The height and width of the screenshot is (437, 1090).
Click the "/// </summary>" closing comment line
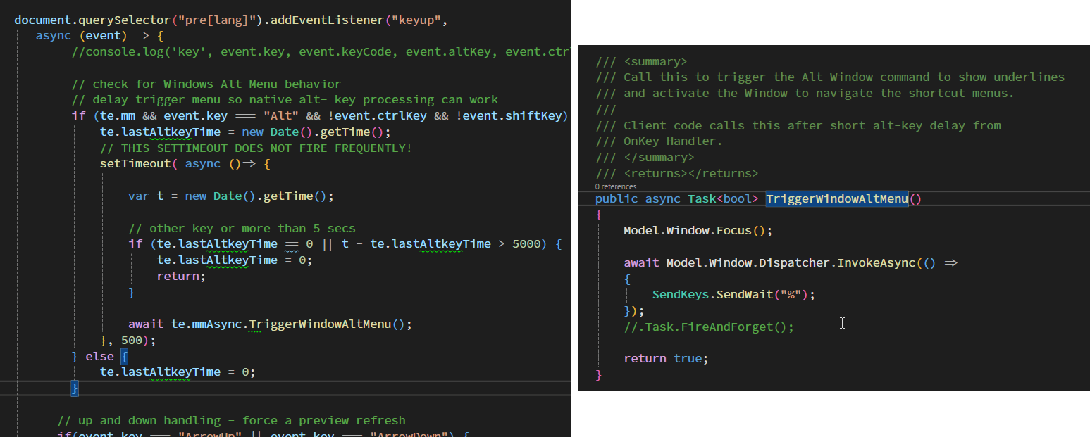coord(645,158)
